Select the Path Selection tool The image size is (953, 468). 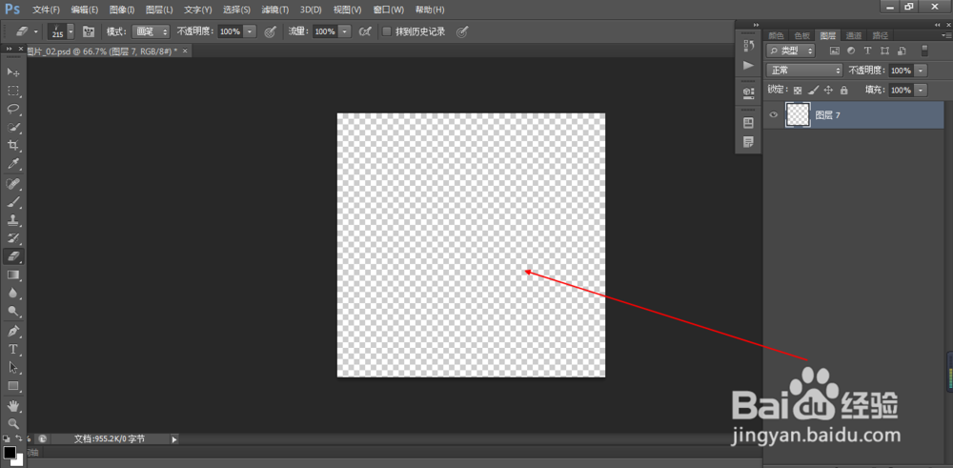13,368
